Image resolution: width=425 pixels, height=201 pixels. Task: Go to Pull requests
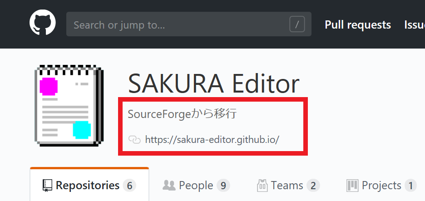[358, 25]
